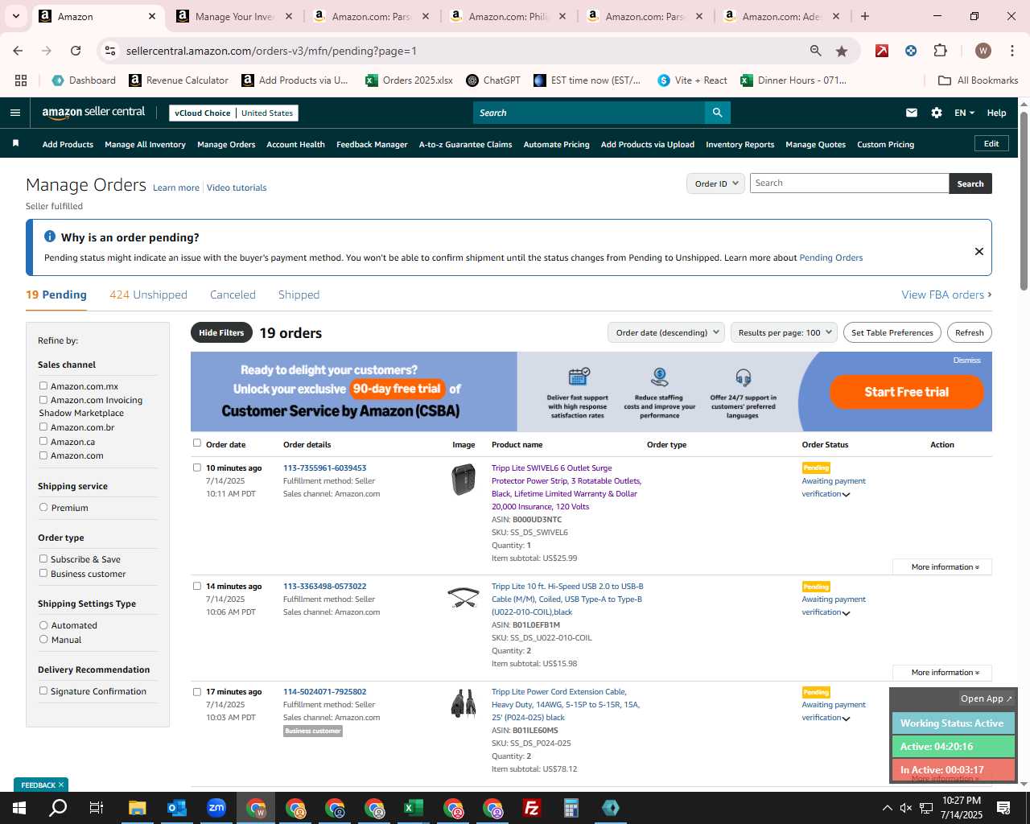Click View FBA orders link
The width and height of the screenshot is (1030, 824).
point(946,295)
